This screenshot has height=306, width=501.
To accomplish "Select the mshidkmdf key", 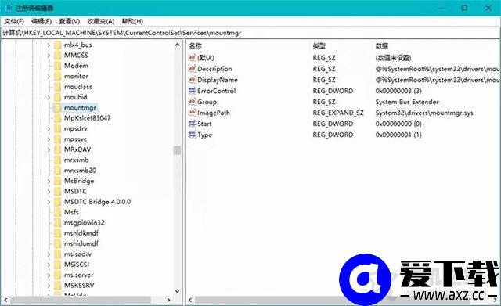I will (x=81, y=233).
